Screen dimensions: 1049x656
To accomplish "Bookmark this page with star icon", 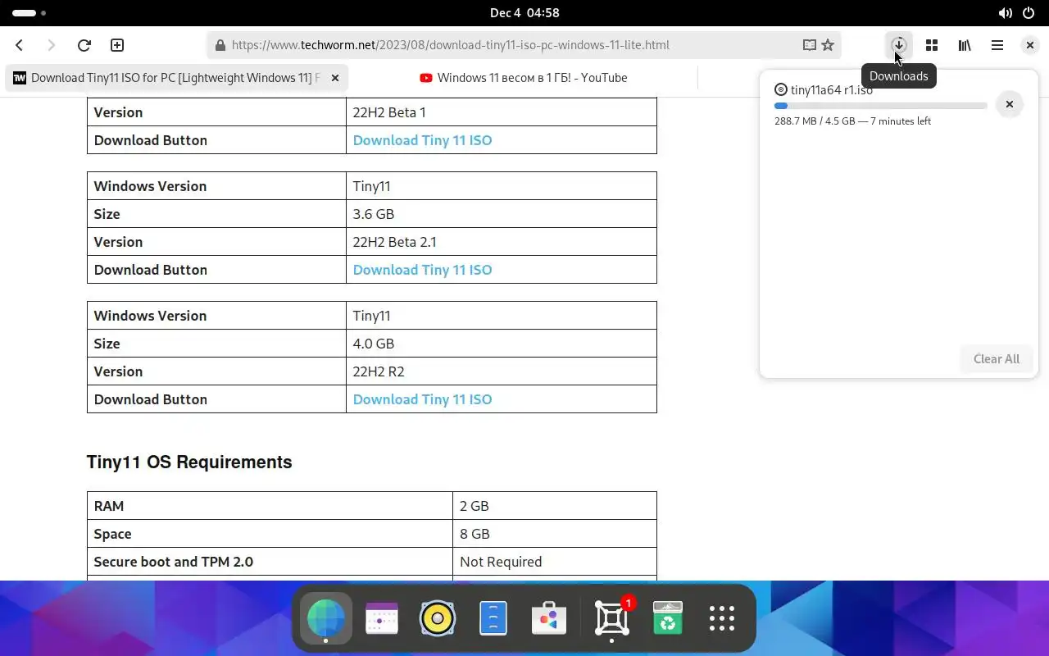I will coord(828,45).
